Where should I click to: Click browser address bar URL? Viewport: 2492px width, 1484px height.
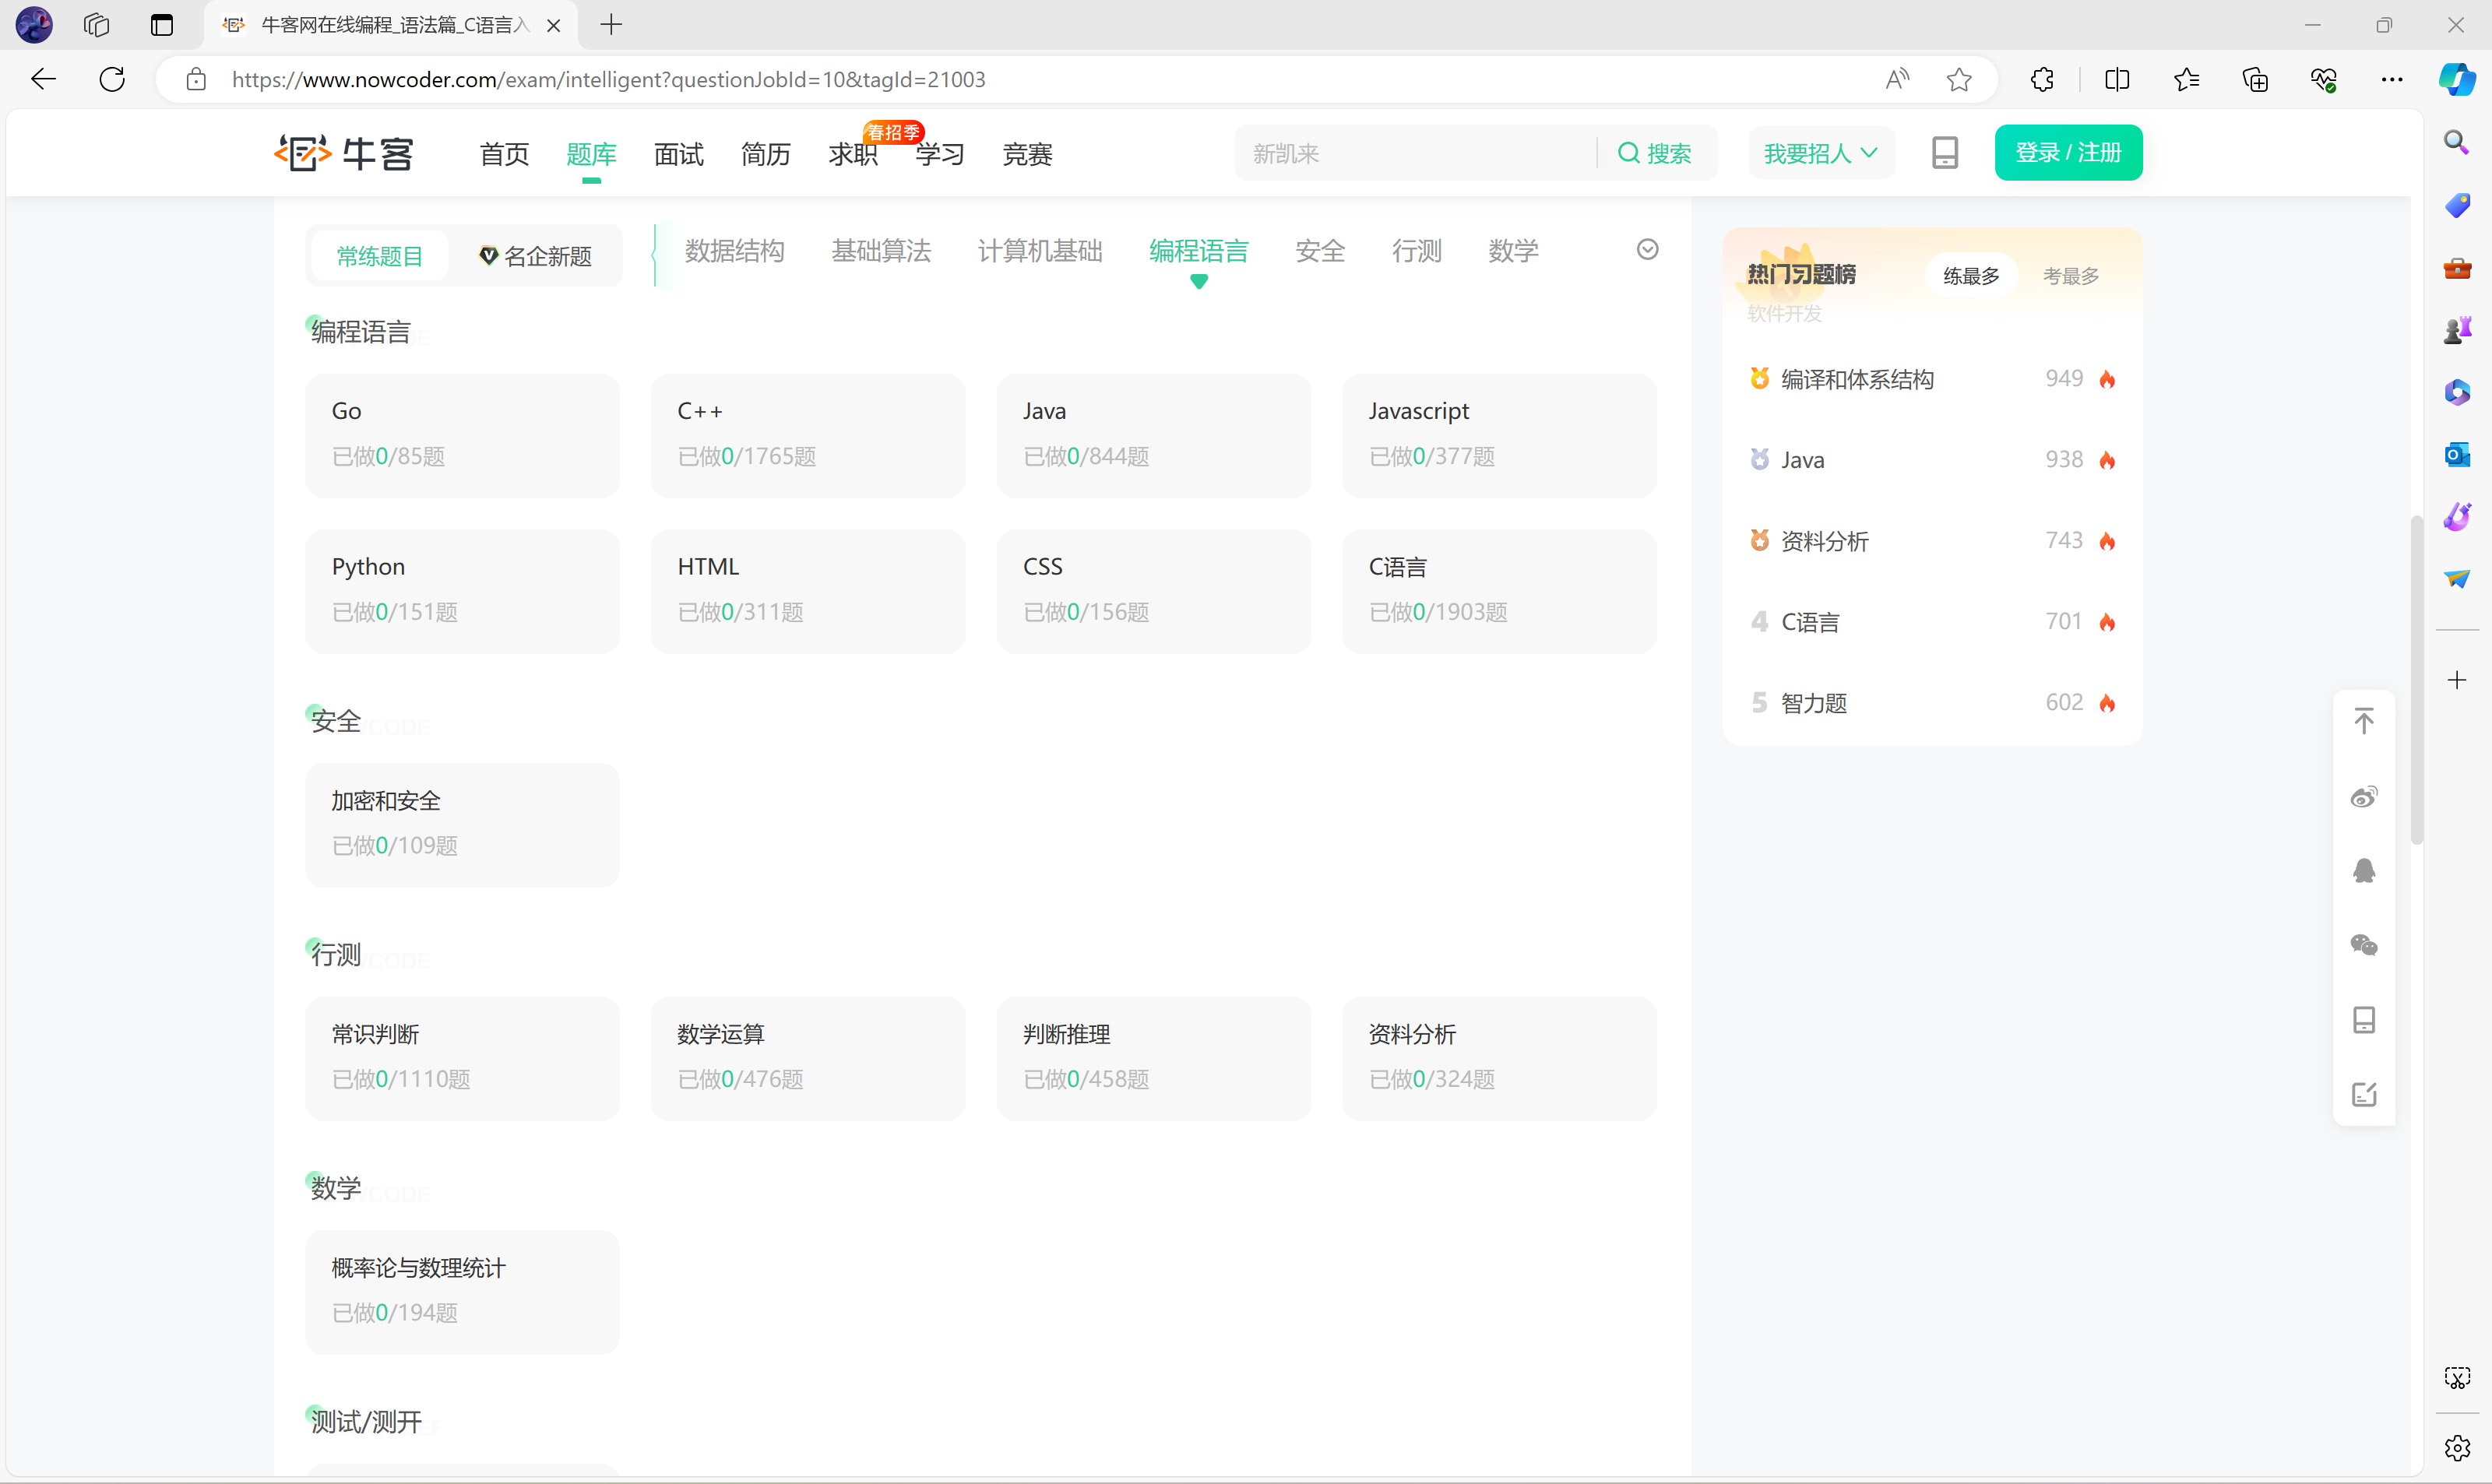608,79
